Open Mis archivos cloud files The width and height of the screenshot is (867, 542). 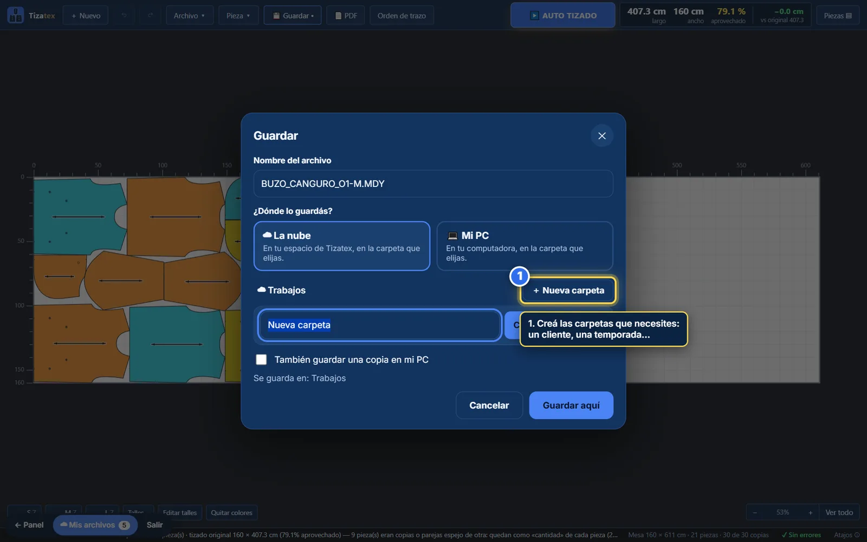(x=95, y=525)
